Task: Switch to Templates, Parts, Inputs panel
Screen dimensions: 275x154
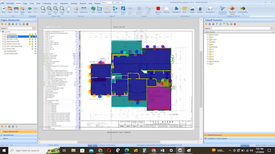Action: 239,138
